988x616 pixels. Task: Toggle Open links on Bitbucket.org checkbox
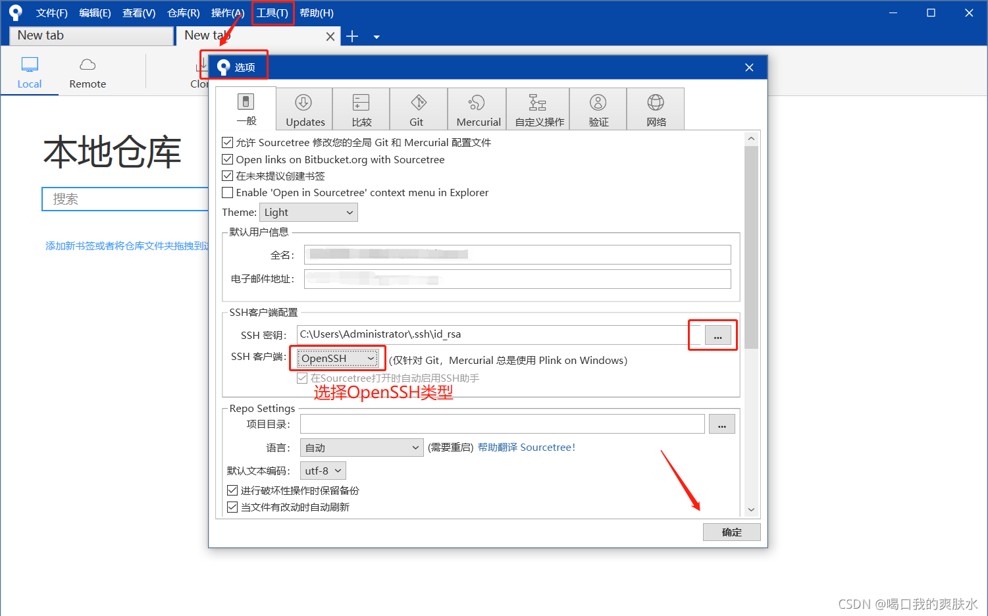(228, 159)
